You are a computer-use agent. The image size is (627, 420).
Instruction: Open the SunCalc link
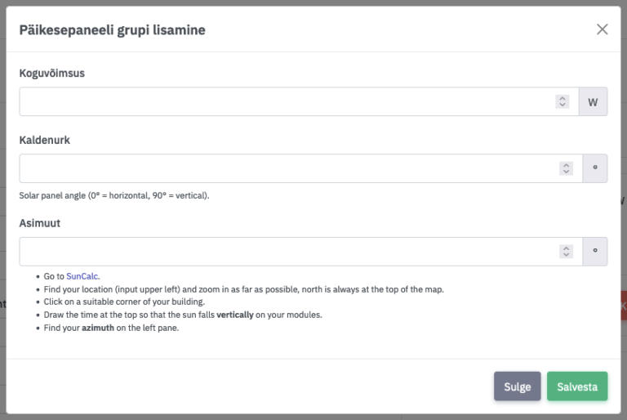(x=82, y=276)
